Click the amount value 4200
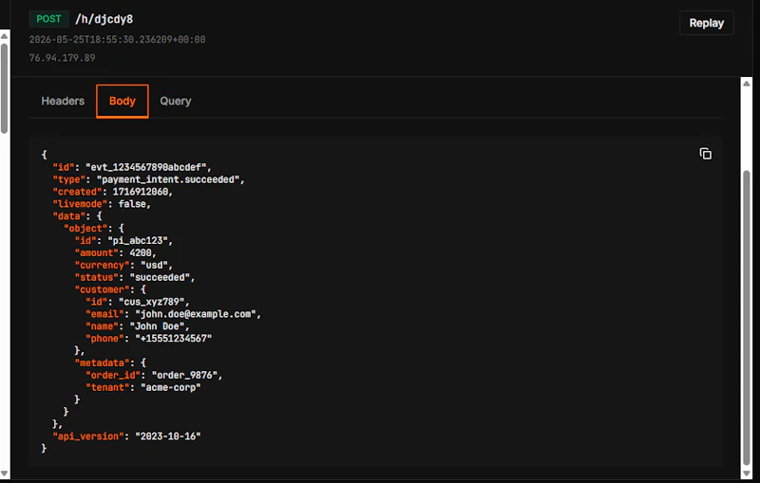760x483 pixels. point(142,252)
